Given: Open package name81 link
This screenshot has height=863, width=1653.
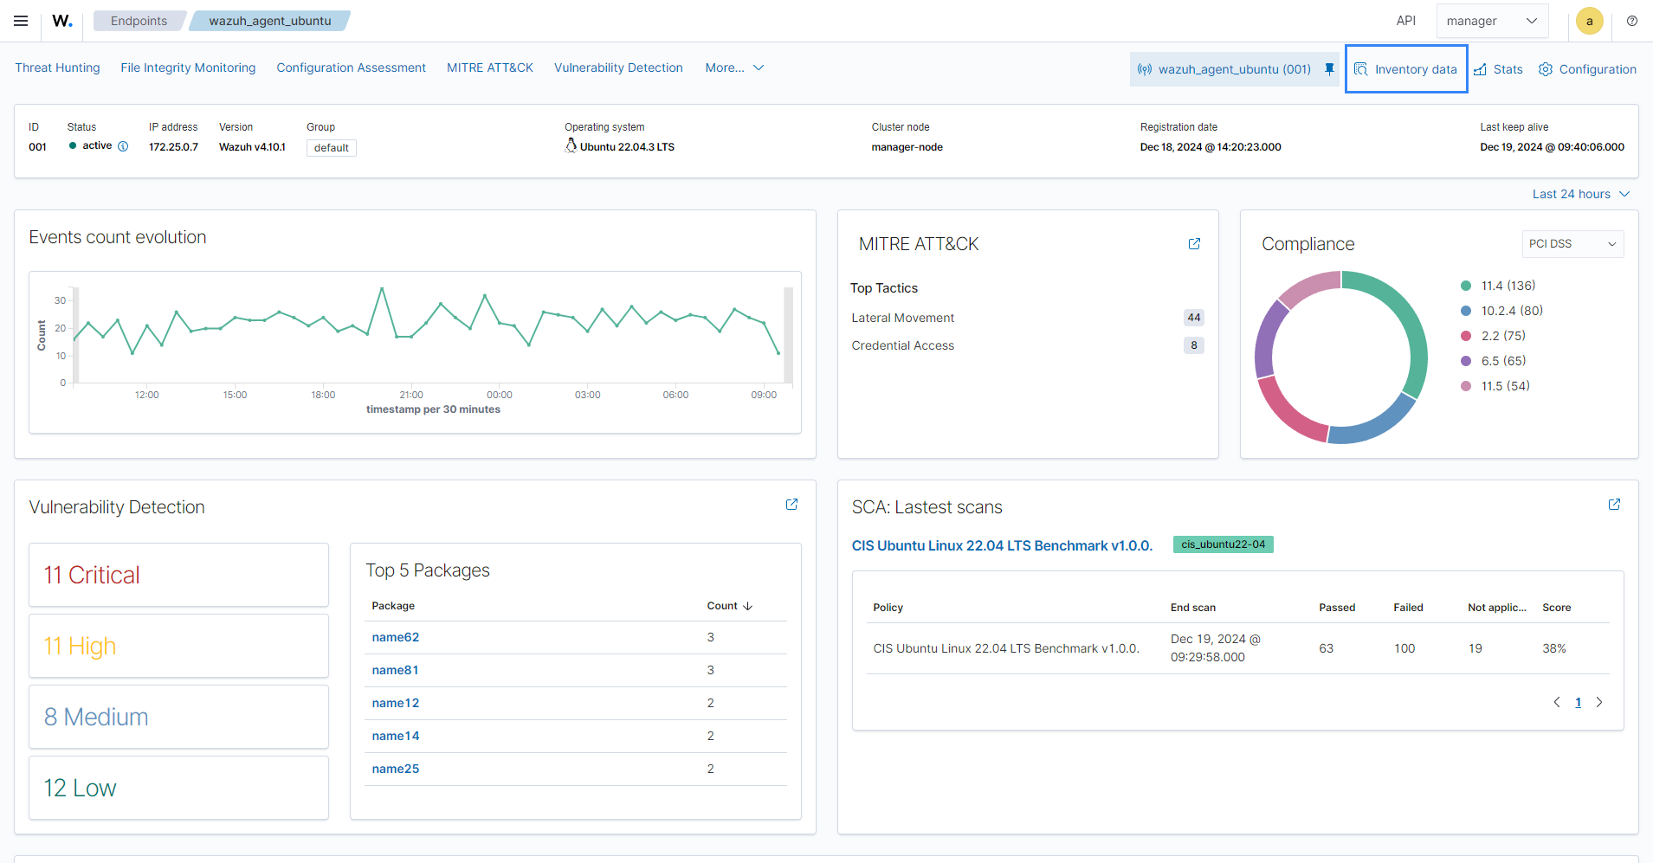Looking at the screenshot, I should [x=395, y=670].
